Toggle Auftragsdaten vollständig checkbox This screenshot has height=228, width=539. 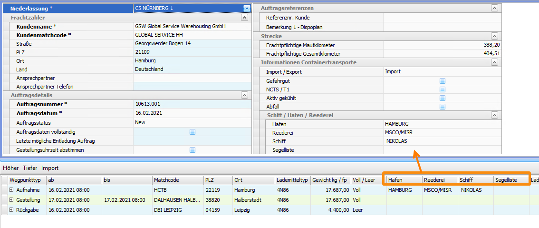click(192, 132)
